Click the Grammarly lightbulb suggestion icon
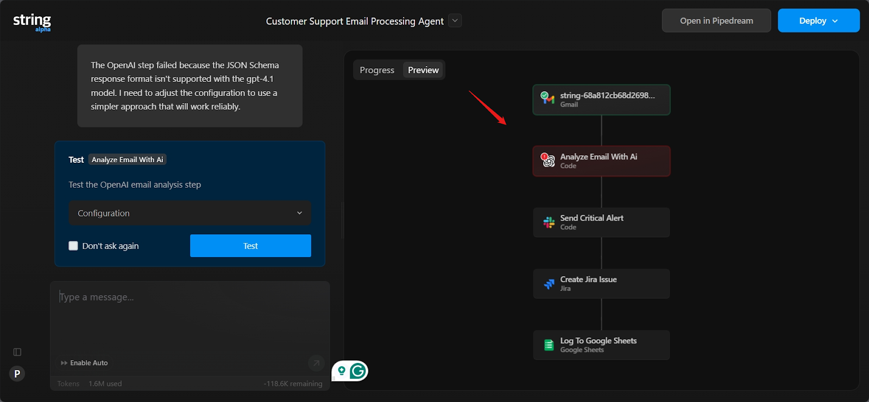Viewport: 869px width, 402px height. [x=341, y=371]
